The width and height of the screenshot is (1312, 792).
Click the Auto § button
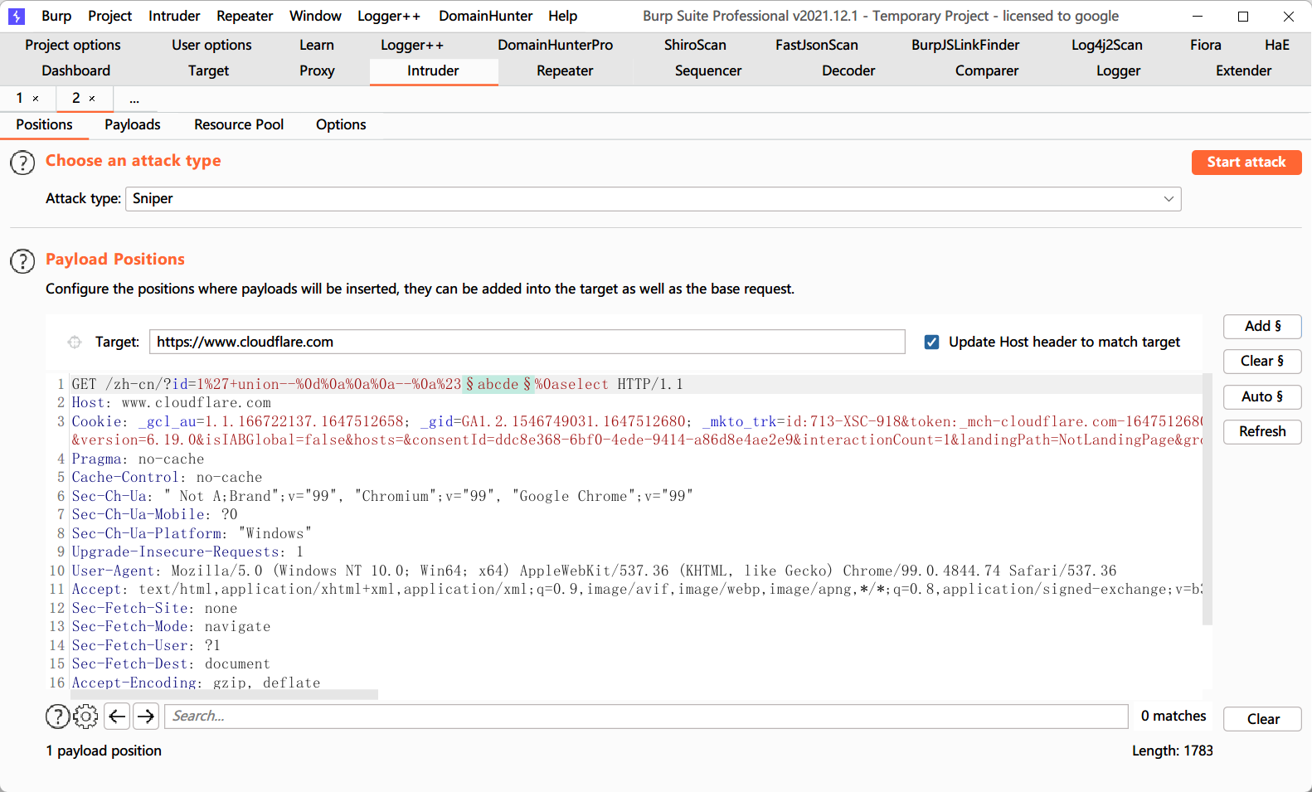(x=1262, y=397)
